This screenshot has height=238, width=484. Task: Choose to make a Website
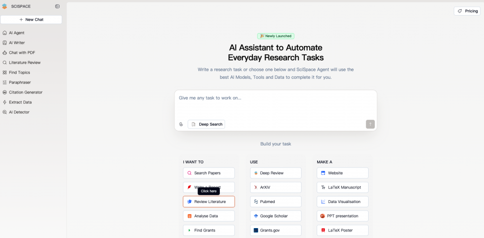point(343,173)
